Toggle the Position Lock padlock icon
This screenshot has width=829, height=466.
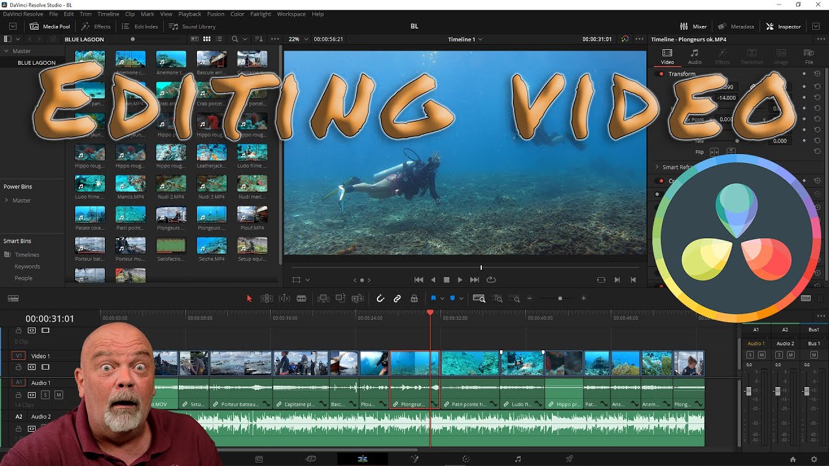[414, 298]
